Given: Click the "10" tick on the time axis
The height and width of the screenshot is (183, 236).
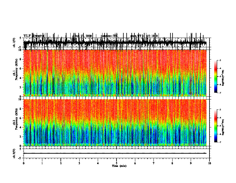Looking at the screenshot, I should click(x=209, y=163).
